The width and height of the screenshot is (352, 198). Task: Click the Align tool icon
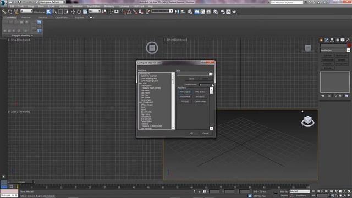(x=183, y=12)
